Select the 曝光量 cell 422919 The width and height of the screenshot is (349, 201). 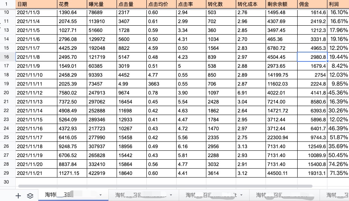click(x=102, y=173)
